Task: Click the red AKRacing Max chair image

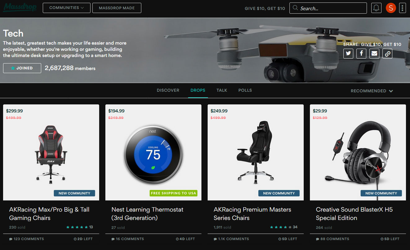Action: (51, 153)
